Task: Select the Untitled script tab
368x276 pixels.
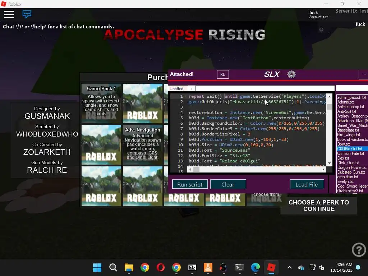Action: click(178, 88)
